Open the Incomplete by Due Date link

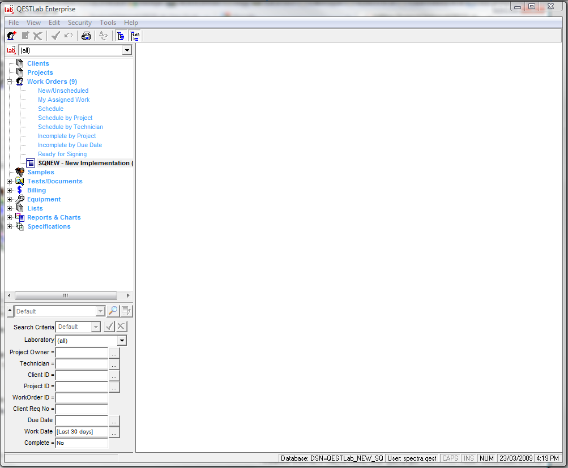point(70,145)
